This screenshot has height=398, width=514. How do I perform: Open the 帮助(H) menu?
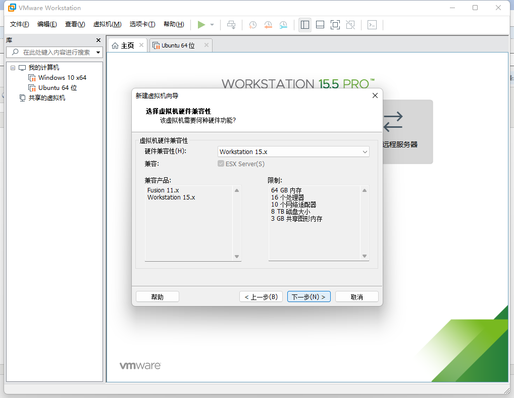tap(174, 24)
